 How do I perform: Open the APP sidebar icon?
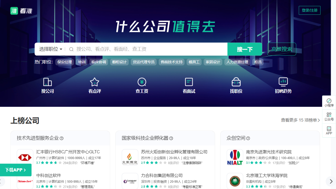(x=329, y=130)
